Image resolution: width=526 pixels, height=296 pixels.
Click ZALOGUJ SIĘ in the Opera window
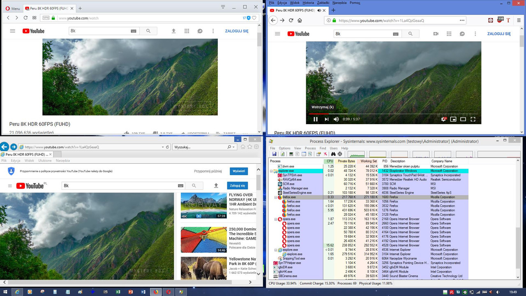click(x=237, y=31)
